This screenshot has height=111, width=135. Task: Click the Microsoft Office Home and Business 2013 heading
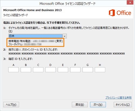[x=32, y=10]
